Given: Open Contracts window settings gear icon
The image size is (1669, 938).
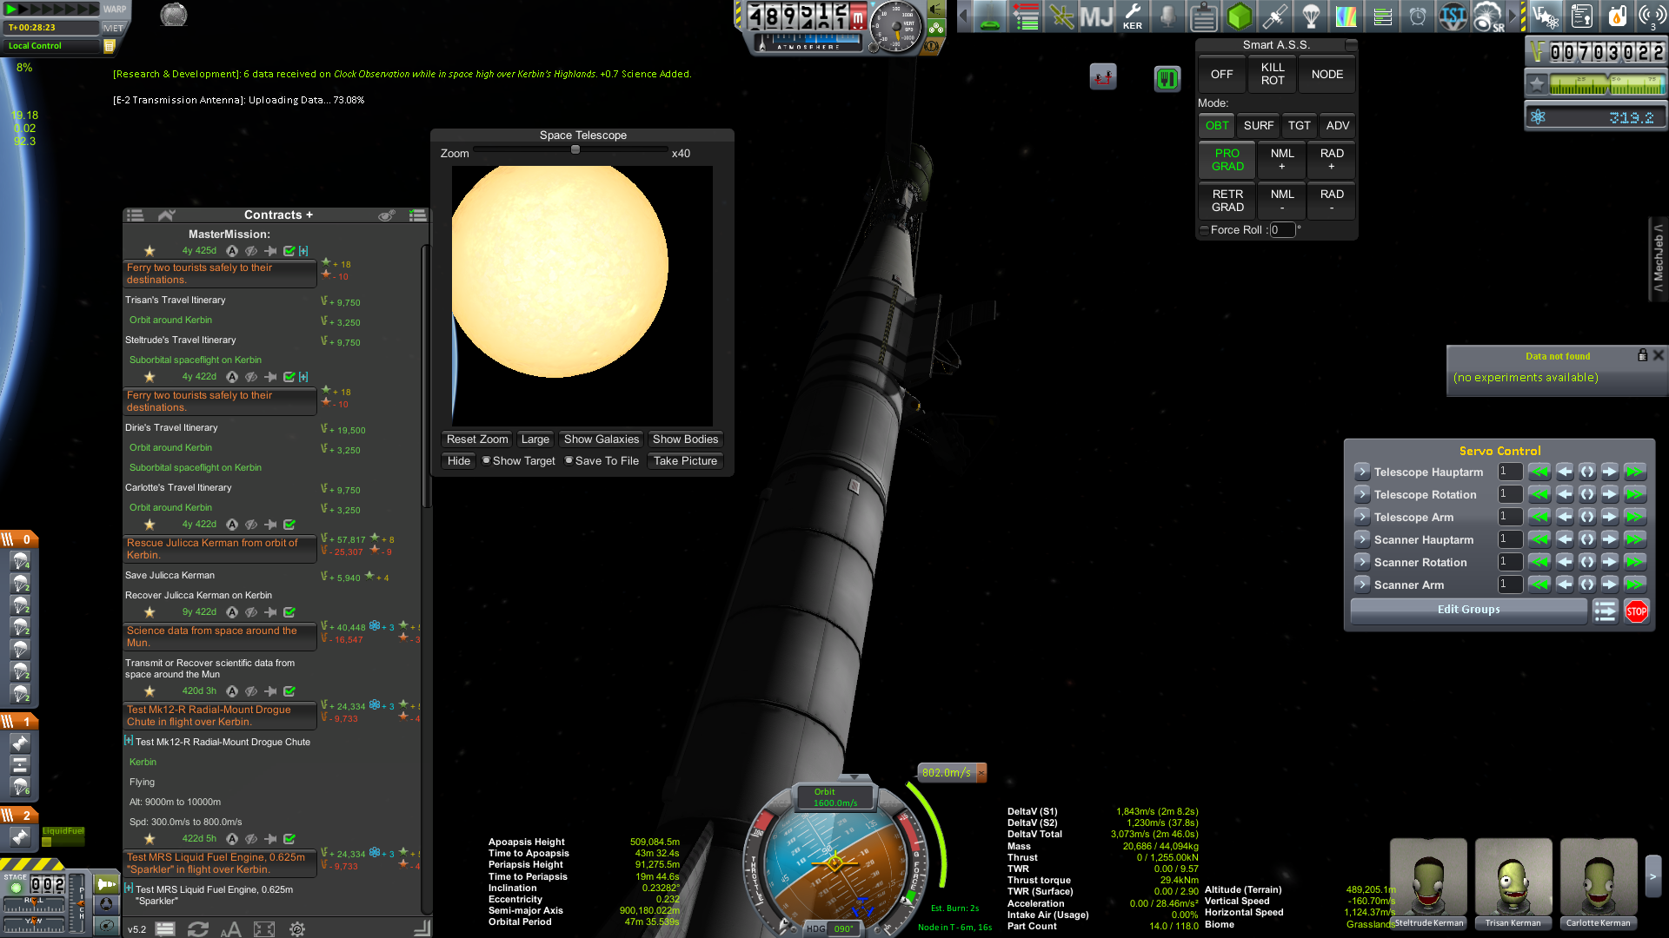Looking at the screenshot, I should pos(297,929).
